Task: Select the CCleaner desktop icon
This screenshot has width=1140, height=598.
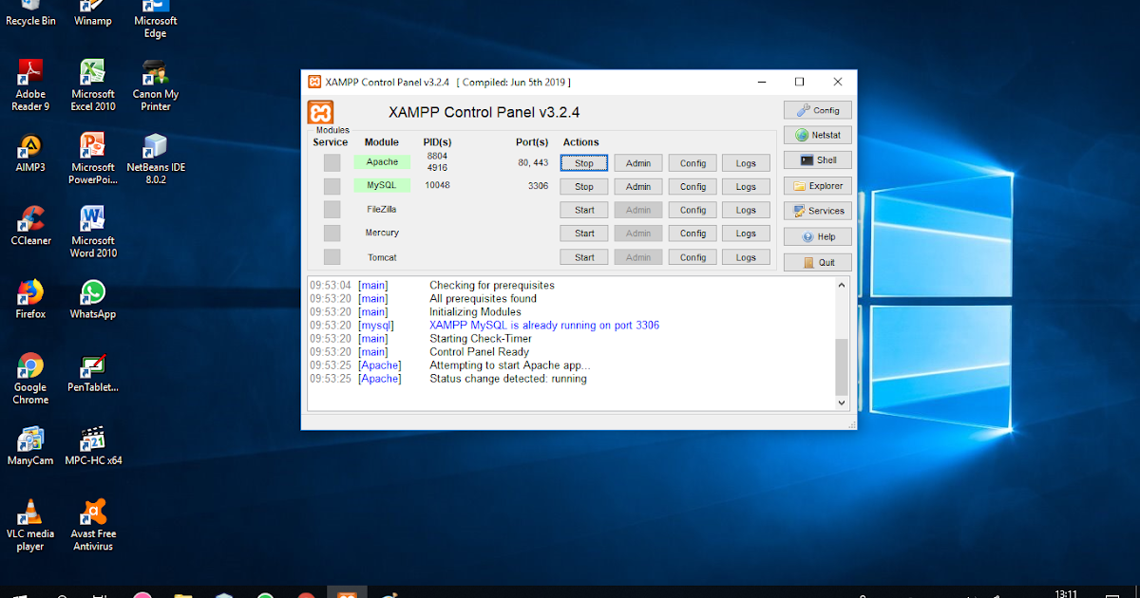Action: pyautogui.click(x=30, y=226)
